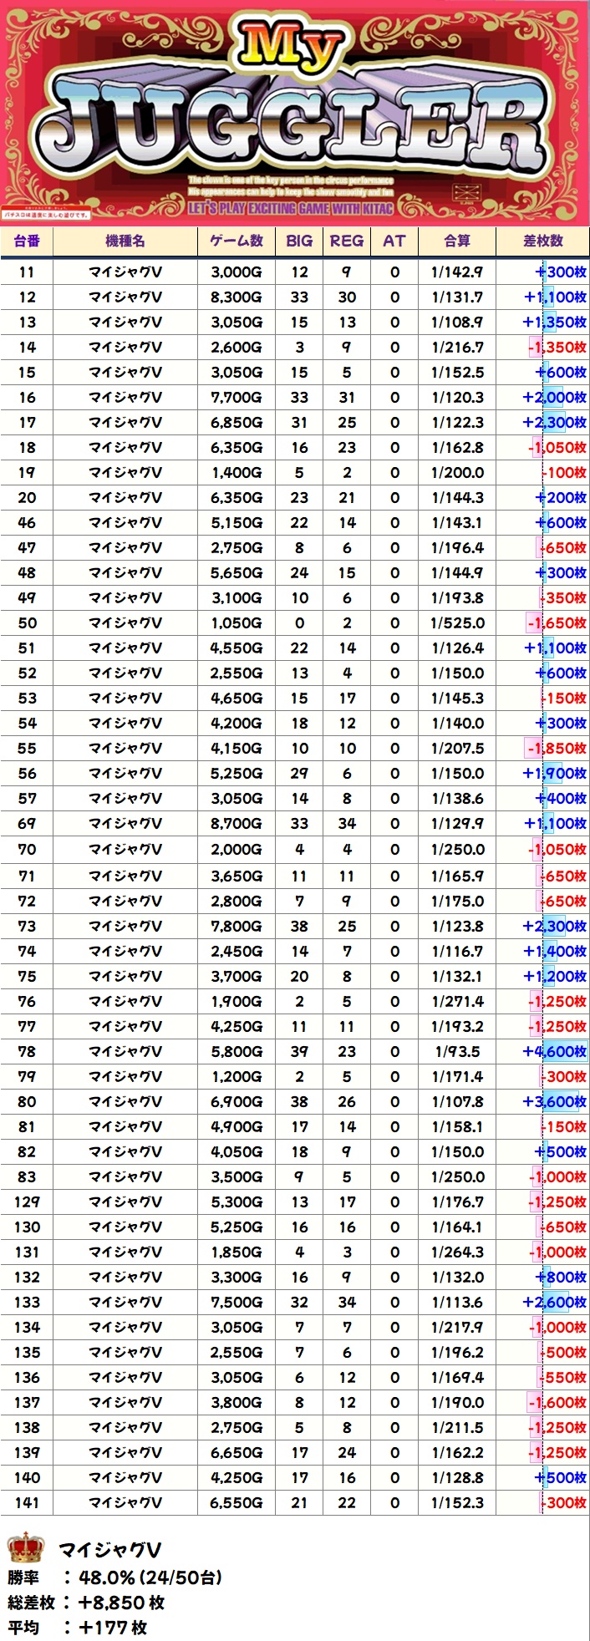Click the -1,850枚 difference value
The image size is (590, 1641).
[557, 749]
